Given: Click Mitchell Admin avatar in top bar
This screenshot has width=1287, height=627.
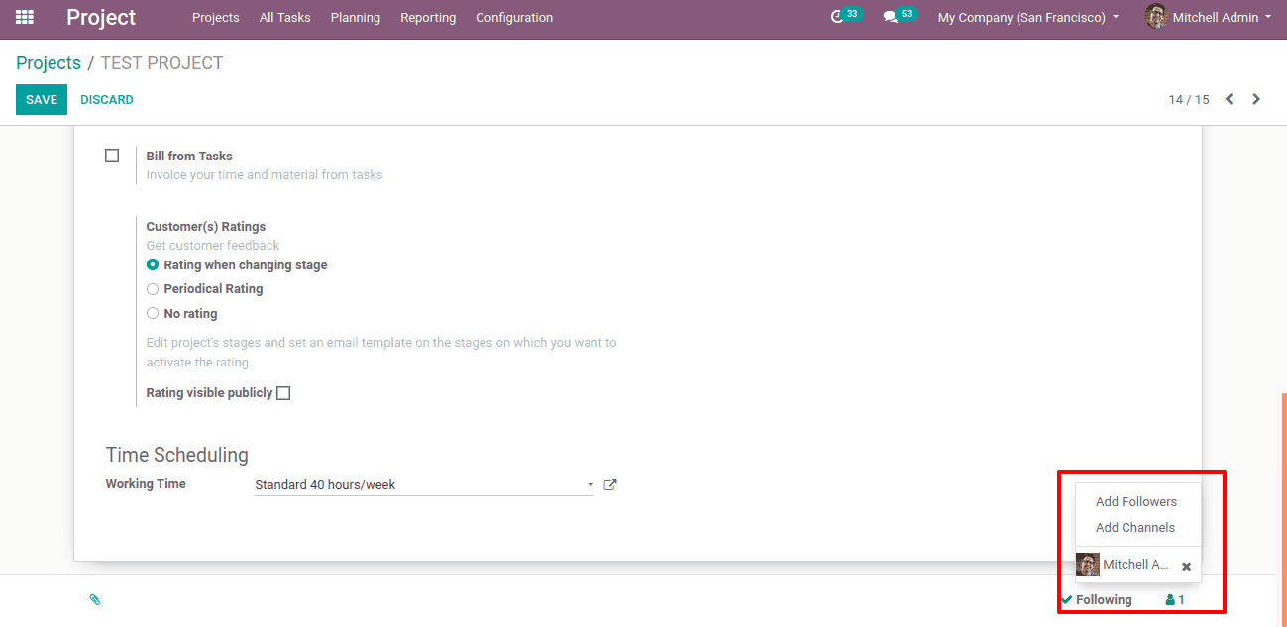Looking at the screenshot, I should [1156, 16].
